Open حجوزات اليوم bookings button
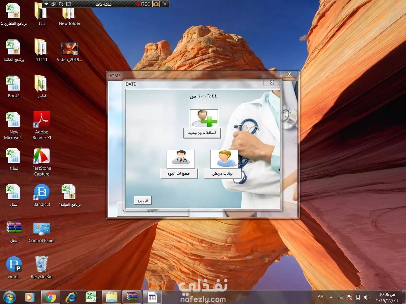The height and width of the screenshot is (304, 406). 179,174
